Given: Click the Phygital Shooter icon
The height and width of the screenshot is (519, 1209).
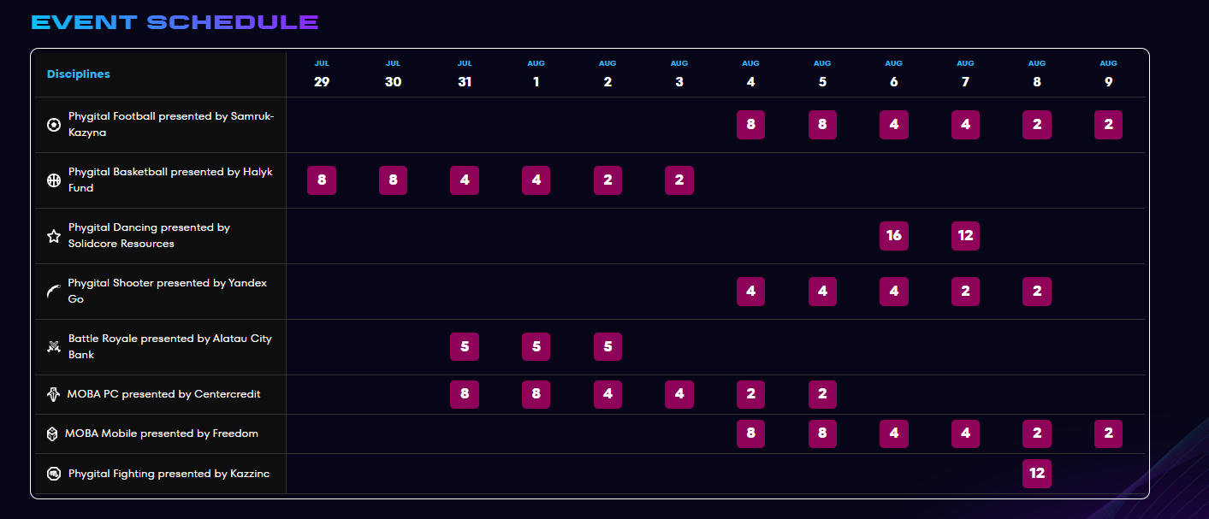Looking at the screenshot, I should [x=53, y=292].
